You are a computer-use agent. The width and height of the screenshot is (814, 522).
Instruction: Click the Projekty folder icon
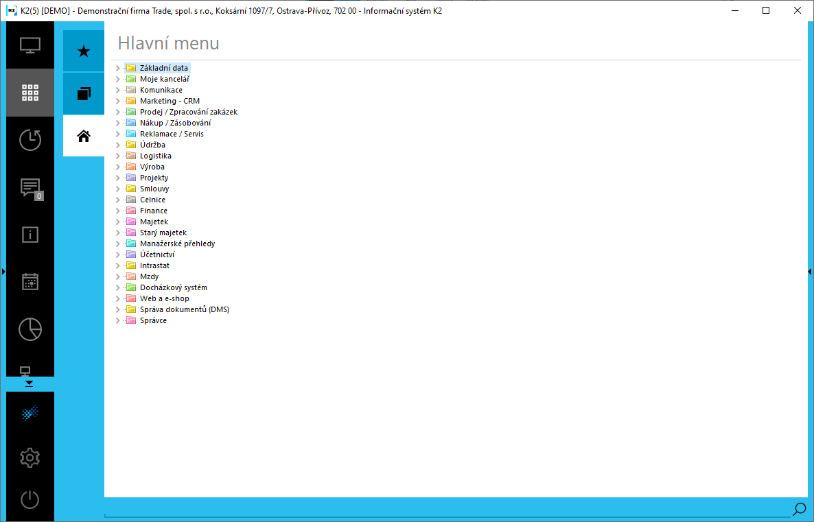(x=131, y=178)
